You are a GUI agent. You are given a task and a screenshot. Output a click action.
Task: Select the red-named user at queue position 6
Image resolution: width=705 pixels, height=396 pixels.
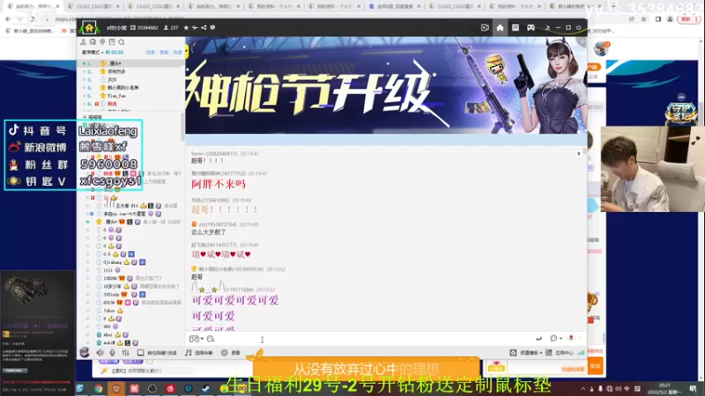[x=113, y=104]
